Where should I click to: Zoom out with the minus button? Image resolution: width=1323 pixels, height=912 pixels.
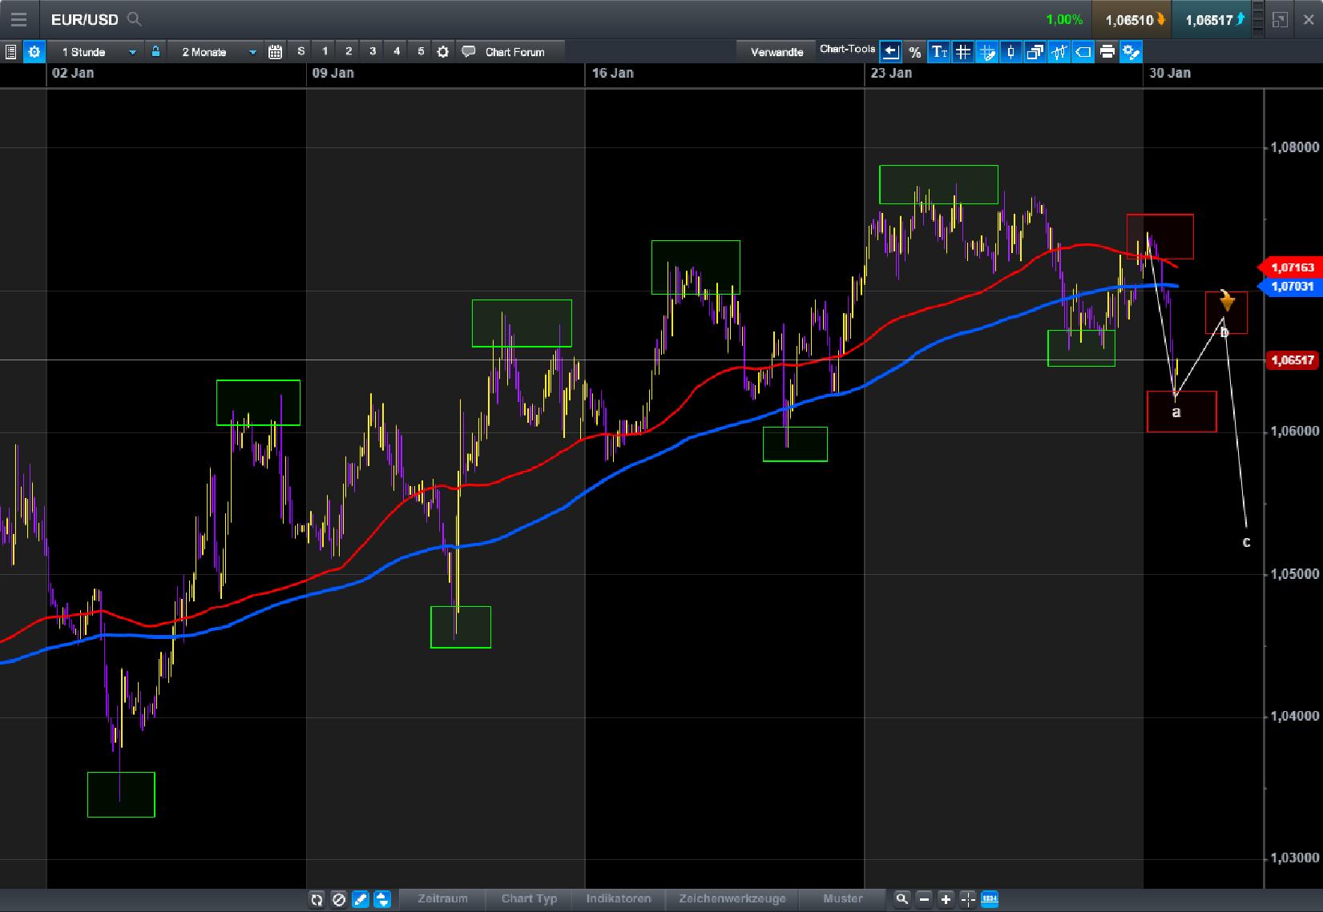point(925,899)
